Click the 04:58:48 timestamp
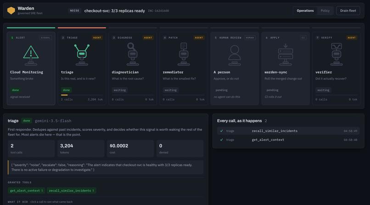This screenshot has width=370, height=205. tap(350, 140)
